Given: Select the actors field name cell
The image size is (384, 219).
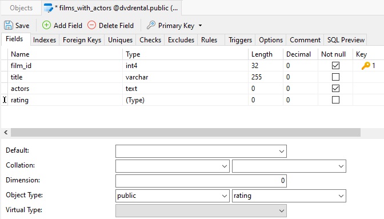Looking at the screenshot, I should click(x=65, y=89).
